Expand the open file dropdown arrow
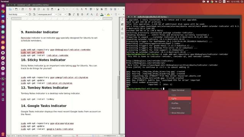 coord(19,9)
